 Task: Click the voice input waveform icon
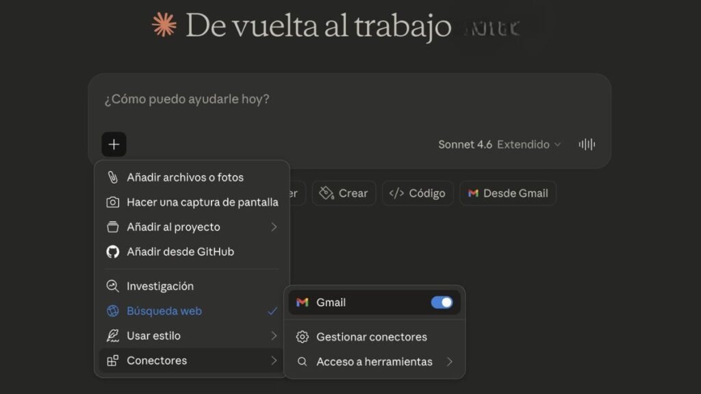587,144
